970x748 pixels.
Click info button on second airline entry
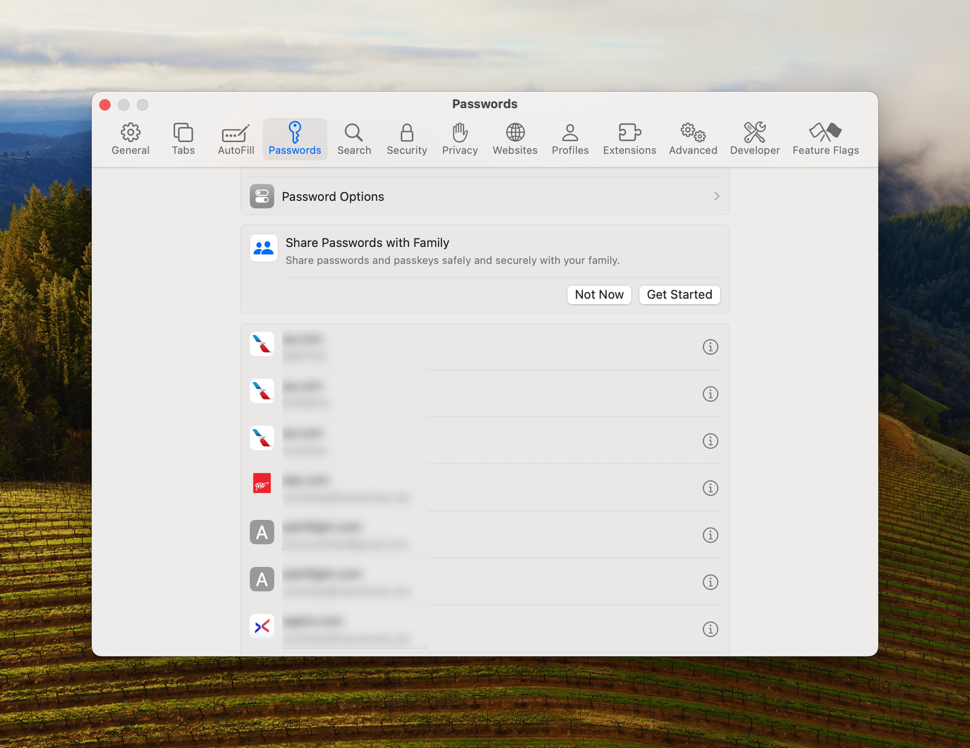point(710,394)
